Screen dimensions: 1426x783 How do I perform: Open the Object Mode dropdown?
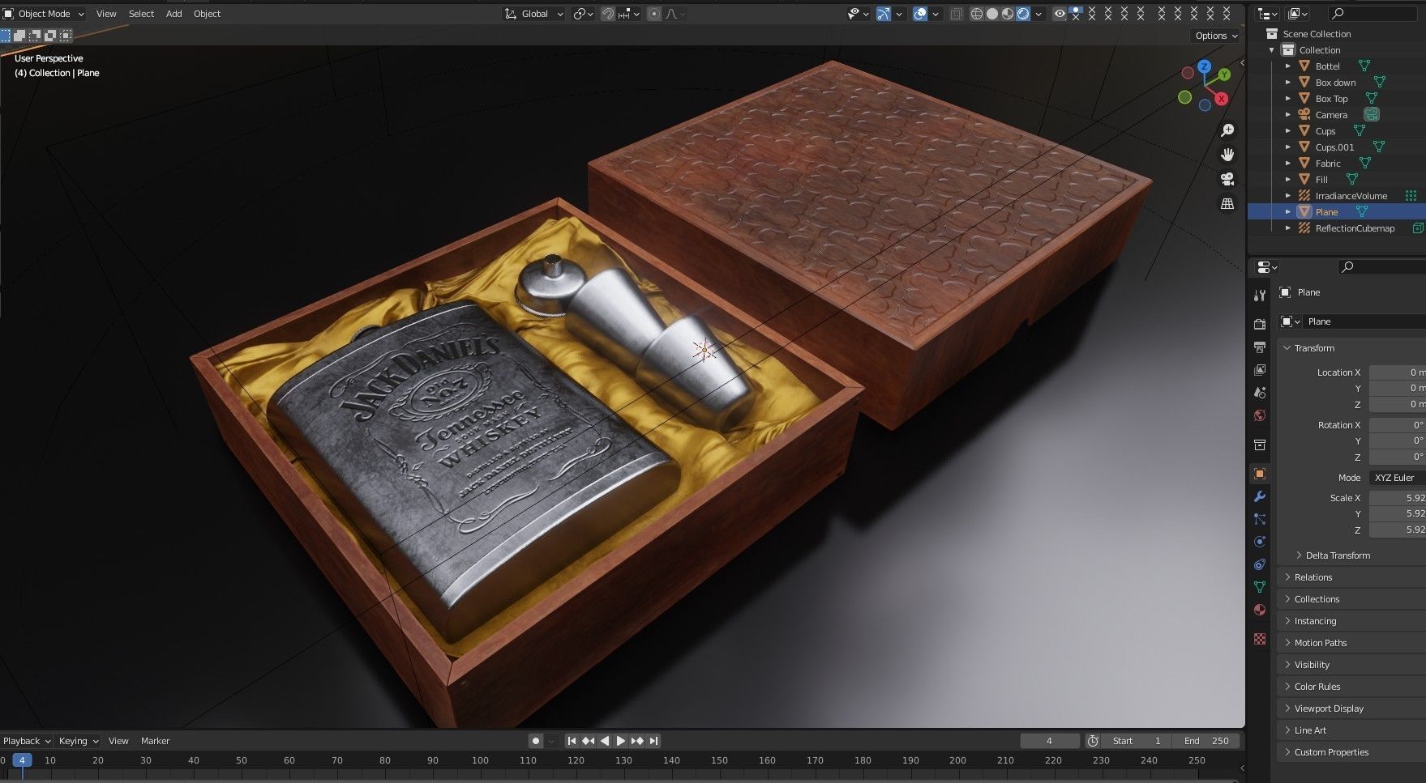pyautogui.click(x=44, y=14)
